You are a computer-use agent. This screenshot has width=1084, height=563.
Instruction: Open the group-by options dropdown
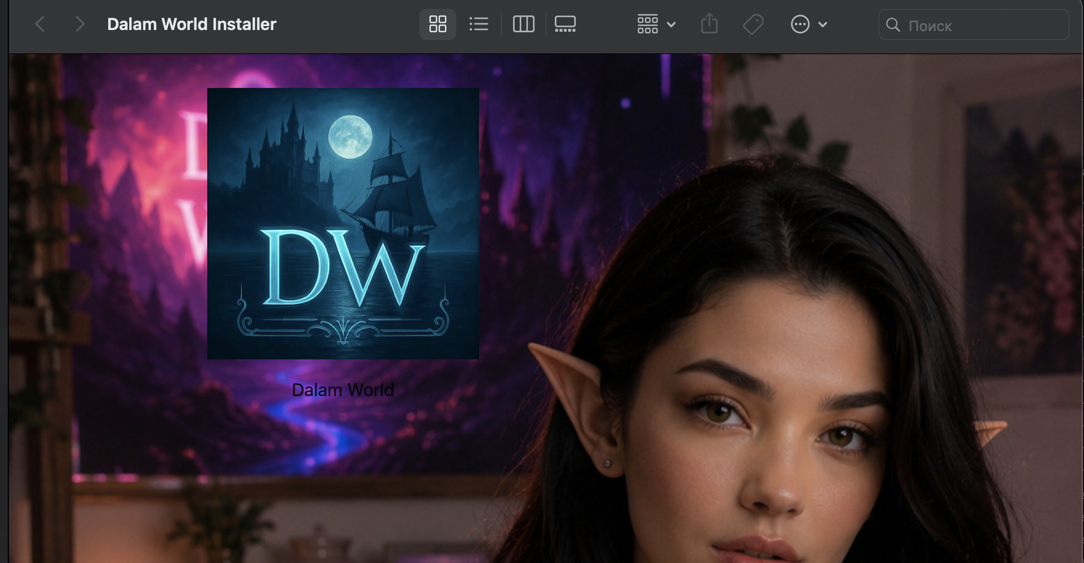pos(656,24)
